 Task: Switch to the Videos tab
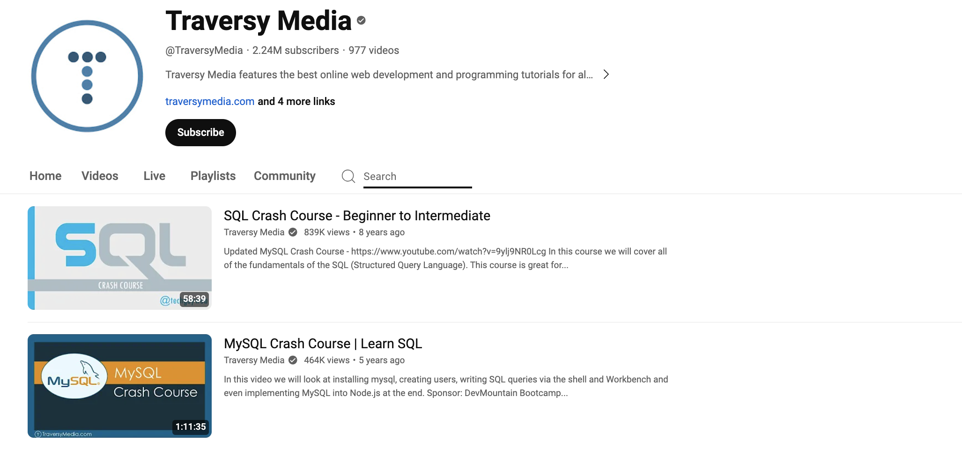coord(100,176)
